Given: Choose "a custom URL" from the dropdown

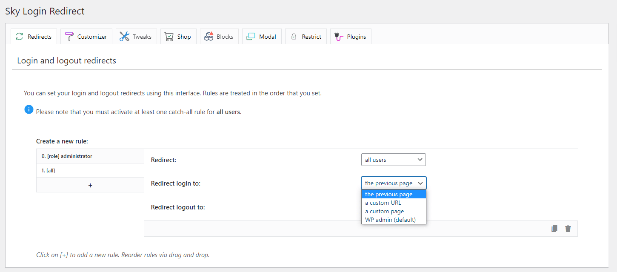Looking at the screenshot, I should point(383,203).
